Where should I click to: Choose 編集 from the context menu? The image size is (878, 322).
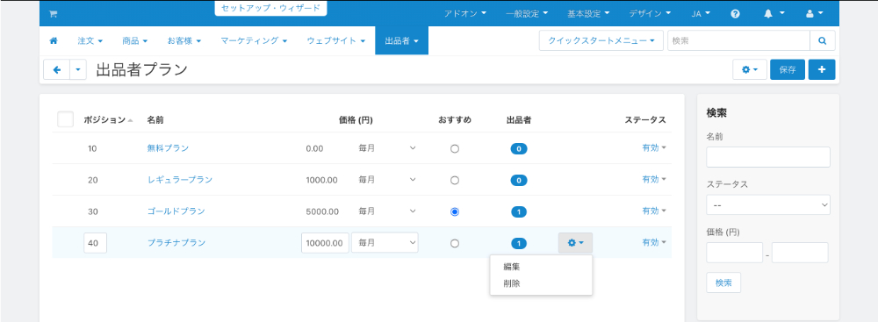(x=541, y=267)
